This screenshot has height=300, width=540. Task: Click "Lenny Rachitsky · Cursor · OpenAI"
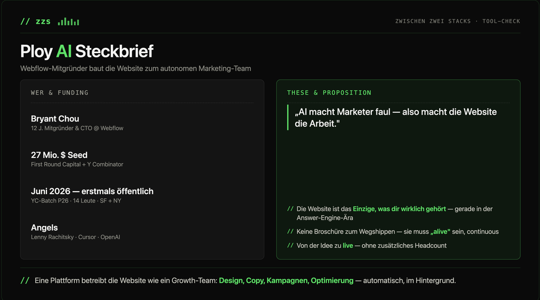point(75,237)
